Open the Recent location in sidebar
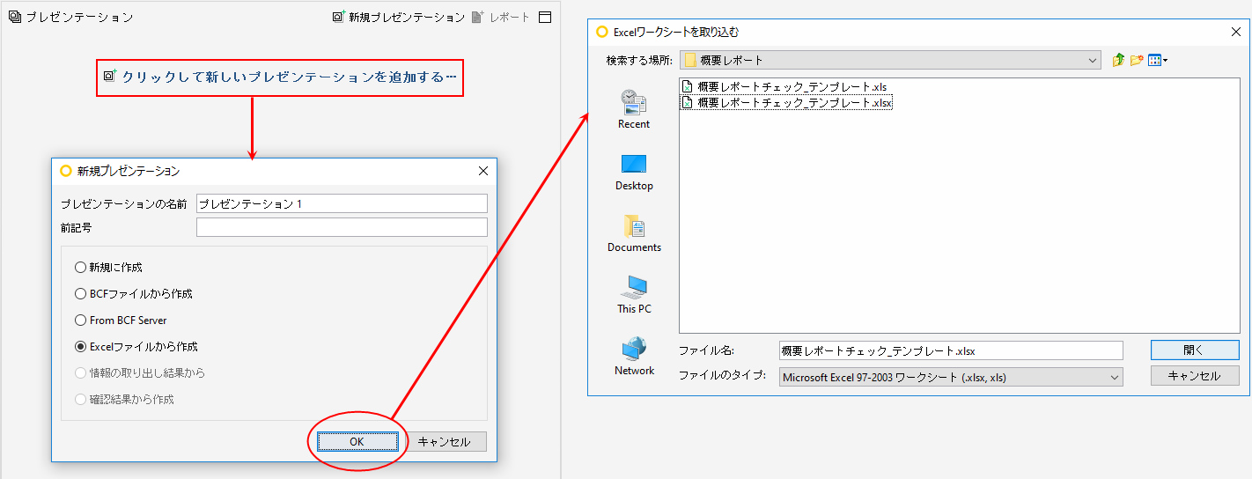 (x=634, y=108)
